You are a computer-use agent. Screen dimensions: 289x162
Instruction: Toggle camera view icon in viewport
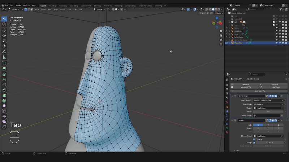pyautogui.click(x=221, y=40)
